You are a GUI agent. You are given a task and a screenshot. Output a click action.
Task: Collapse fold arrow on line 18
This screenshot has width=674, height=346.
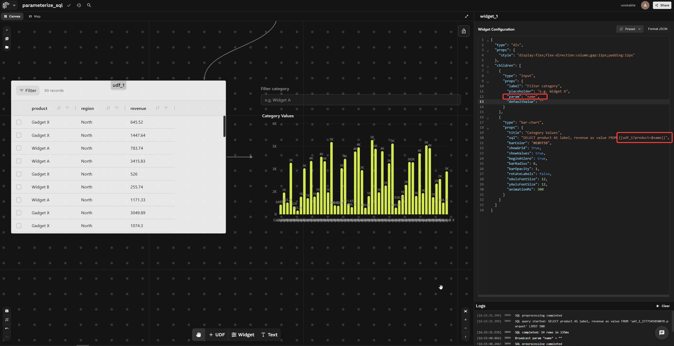488,128
